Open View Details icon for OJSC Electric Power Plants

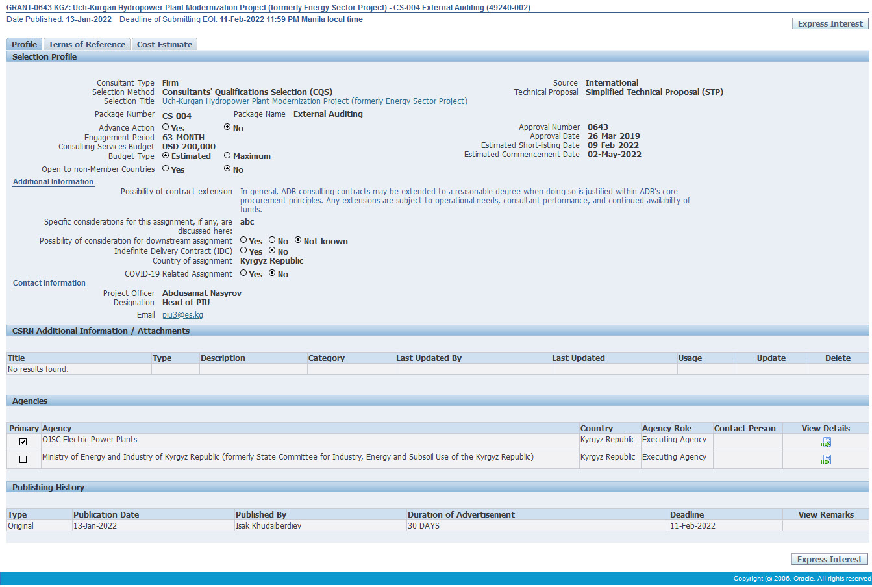click(825, 442)
